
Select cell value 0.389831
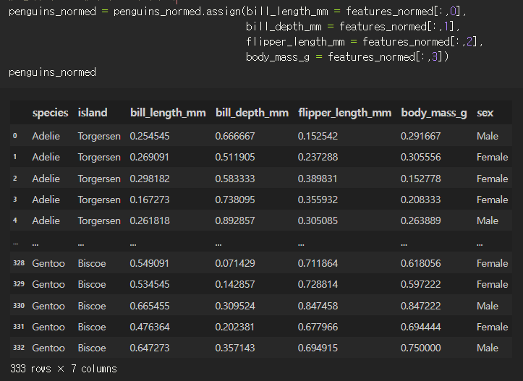click(318, 179)
